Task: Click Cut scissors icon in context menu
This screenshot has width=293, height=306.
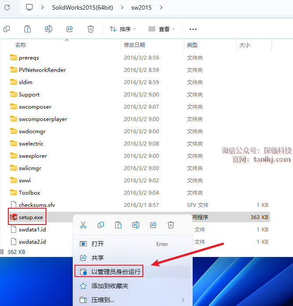Action: [x=83, y=225]
